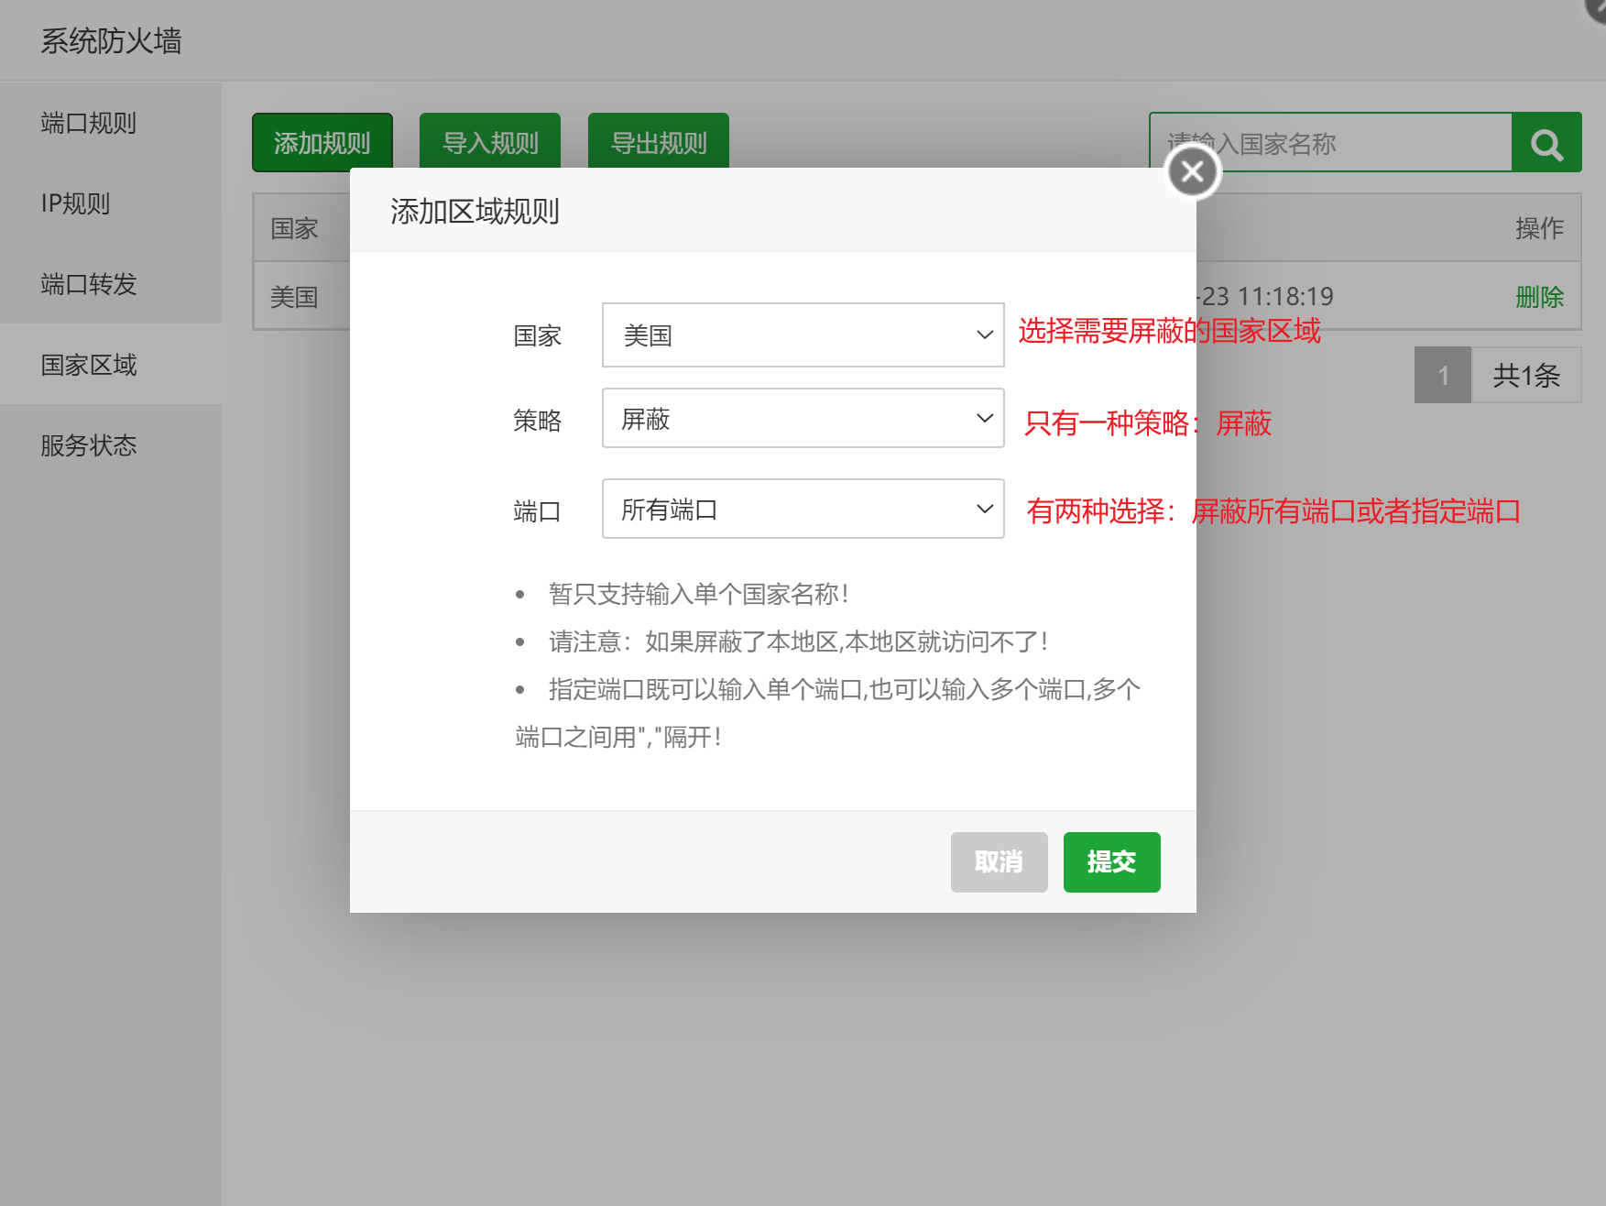Viewport: 1606px width, 1206px height.
Task: Select the 国家区域 sidebar item
Action: point(89,365)
